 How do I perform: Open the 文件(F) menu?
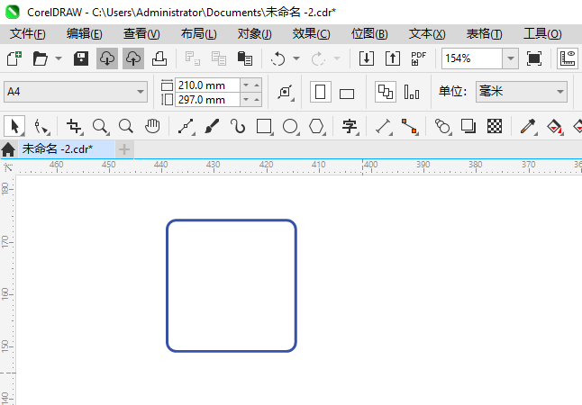coord(27,34)
